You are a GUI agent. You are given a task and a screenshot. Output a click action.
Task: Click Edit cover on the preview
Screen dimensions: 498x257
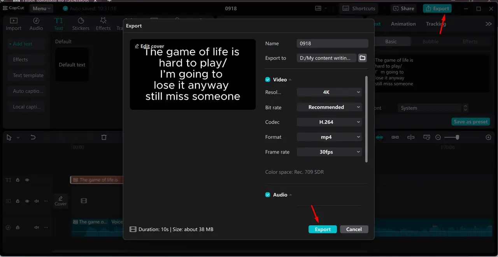pyautogui.click(x=149, y=46)
